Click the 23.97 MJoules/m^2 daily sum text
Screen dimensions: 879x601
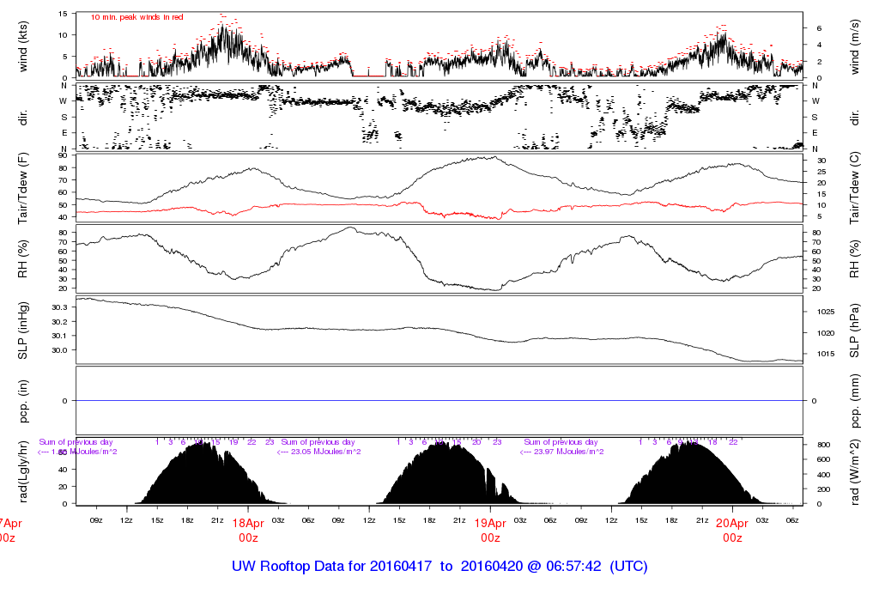563,452
